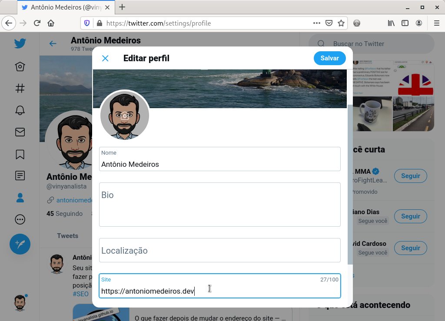Close the Antônio Medeiros tab
The width and height of the screenshot is (445, 321).
click(x=108, y=7)
